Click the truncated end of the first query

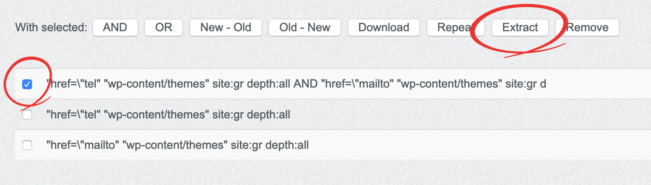(542, 84)
